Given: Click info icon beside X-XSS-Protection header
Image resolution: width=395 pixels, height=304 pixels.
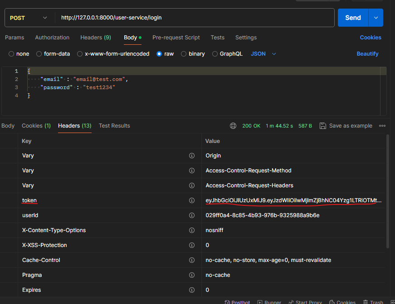Looking at the screenshot, I should (191, 245).
